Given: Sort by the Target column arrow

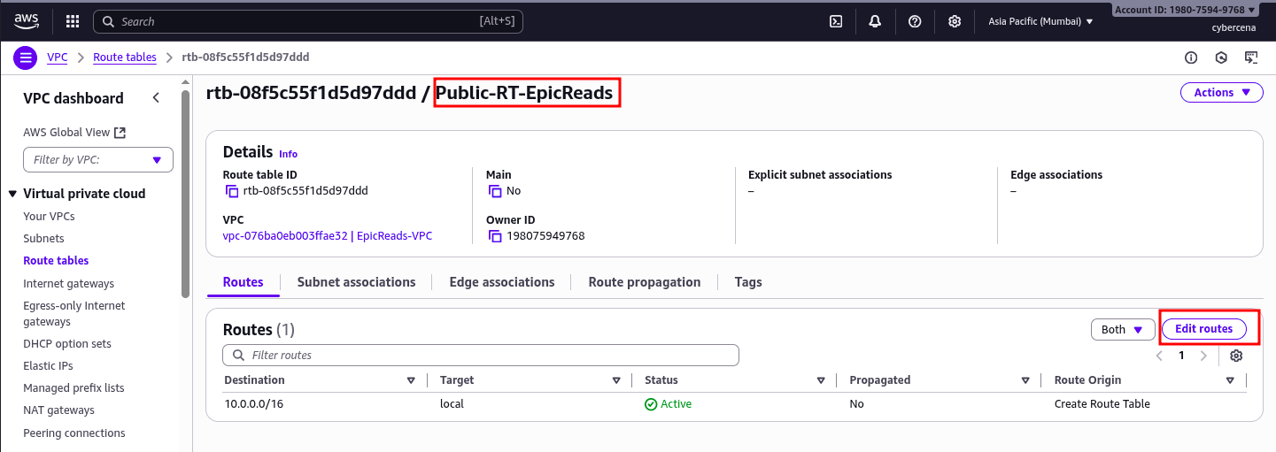Looking at the screenshot, I should 616,380.
